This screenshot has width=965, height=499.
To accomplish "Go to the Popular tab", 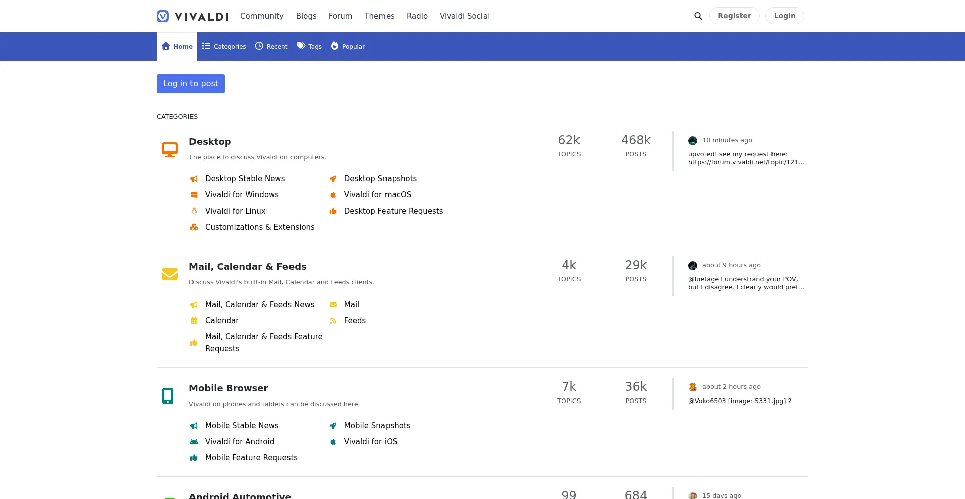I will [348, 47].
